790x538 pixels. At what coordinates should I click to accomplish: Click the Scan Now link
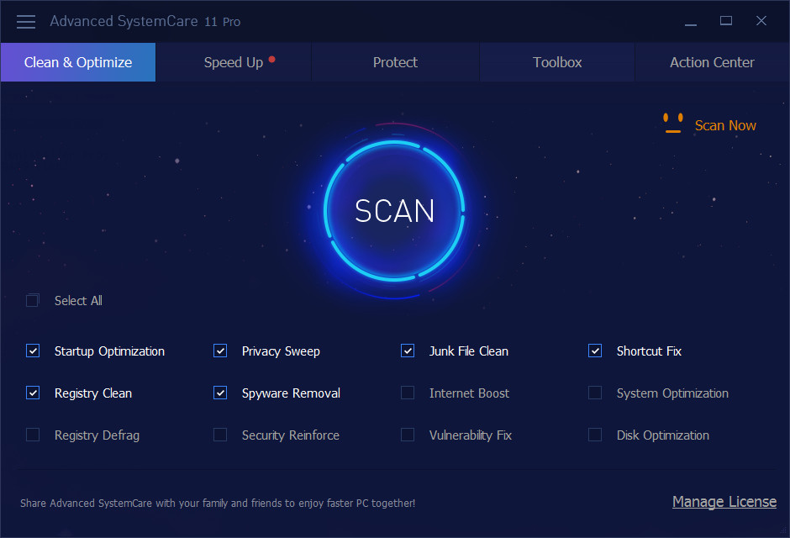(x=725, y=125)
